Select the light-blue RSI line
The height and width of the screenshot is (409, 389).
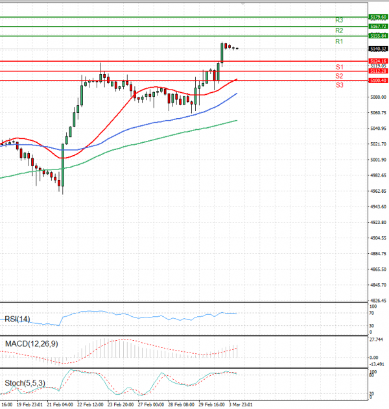(119, 316)
